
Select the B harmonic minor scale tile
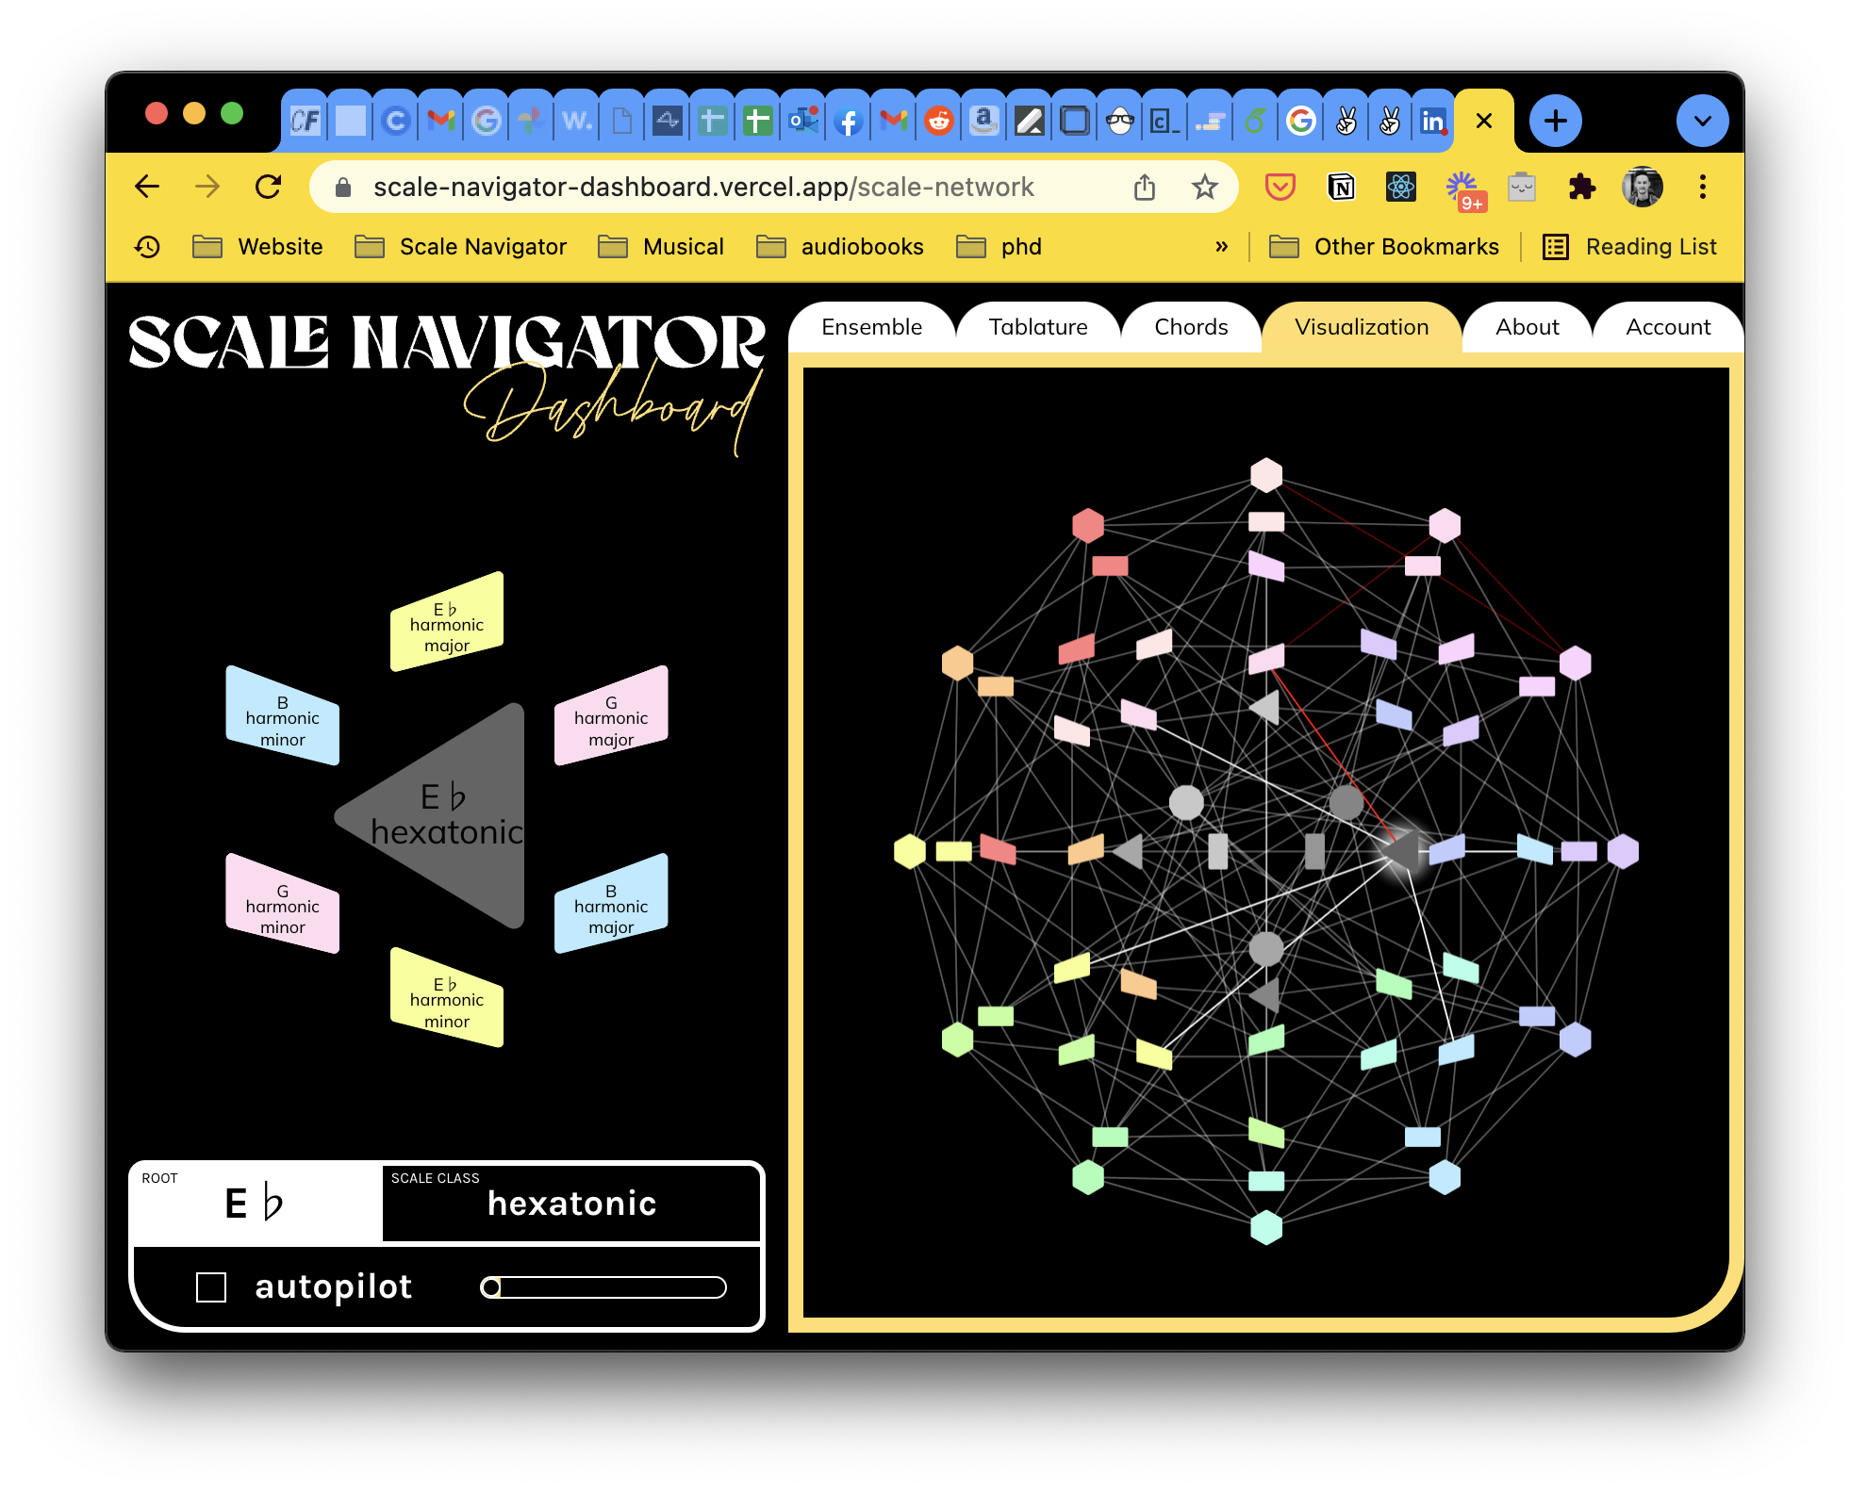[283, 716]
